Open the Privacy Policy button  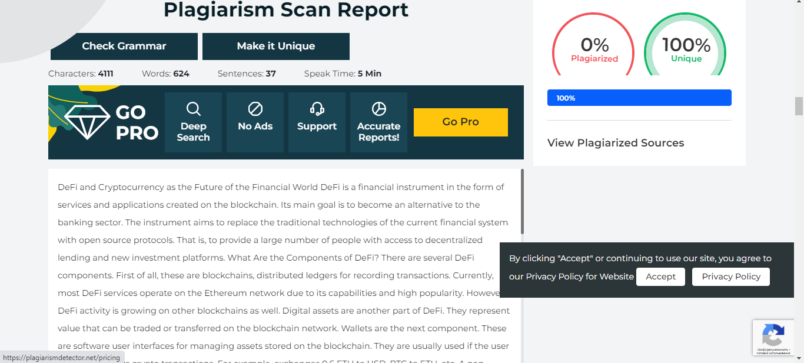point(731,277)
